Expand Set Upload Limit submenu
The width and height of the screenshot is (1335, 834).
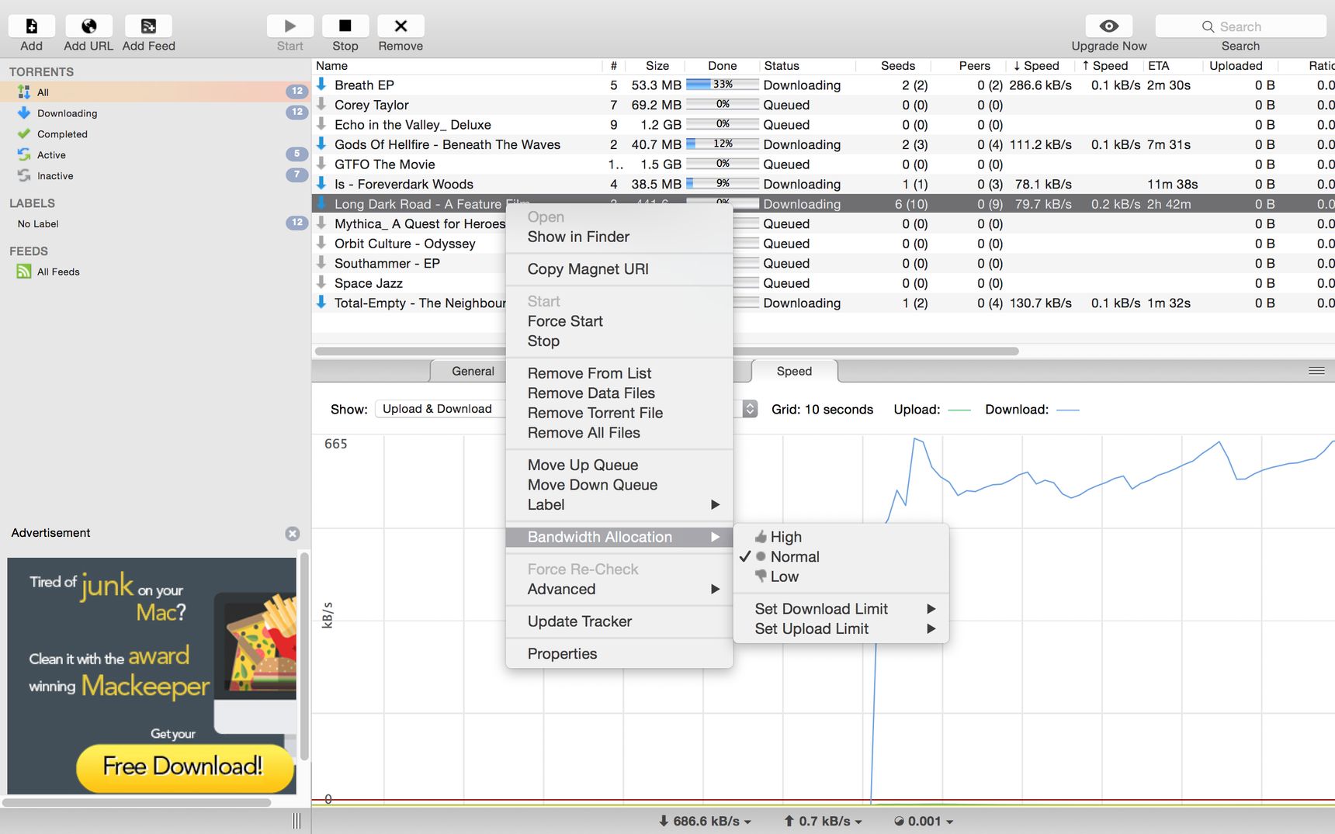841,629
